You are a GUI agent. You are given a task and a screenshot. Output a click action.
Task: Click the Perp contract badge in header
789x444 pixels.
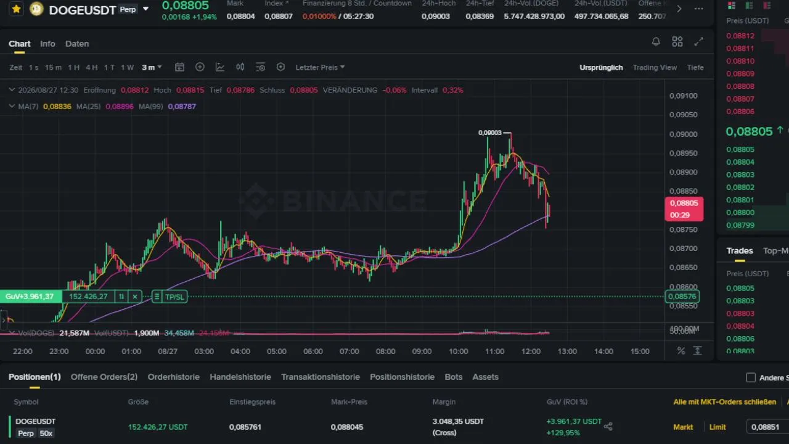[x=128, y=9]
